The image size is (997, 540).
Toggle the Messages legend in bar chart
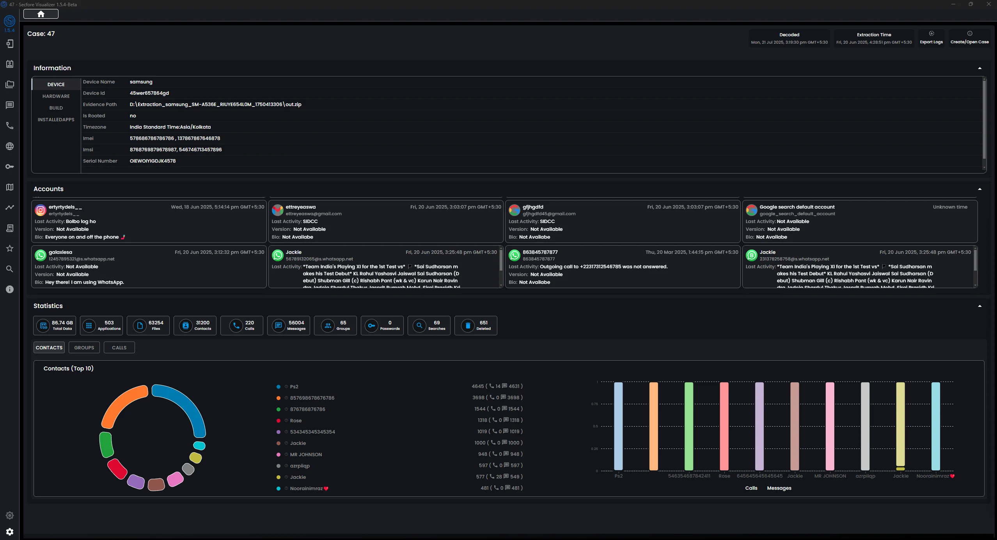click(x=779, y=488)
